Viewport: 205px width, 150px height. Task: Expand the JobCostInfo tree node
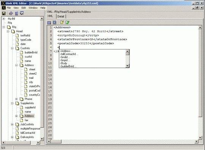tap(12, 125)
